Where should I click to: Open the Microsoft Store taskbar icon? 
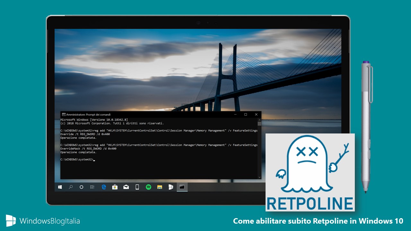click(x=115, y=187)
